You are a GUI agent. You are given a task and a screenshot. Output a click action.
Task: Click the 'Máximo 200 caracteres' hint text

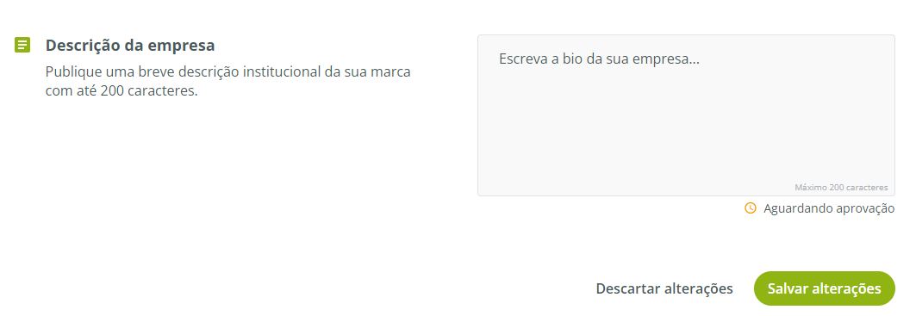841,188
